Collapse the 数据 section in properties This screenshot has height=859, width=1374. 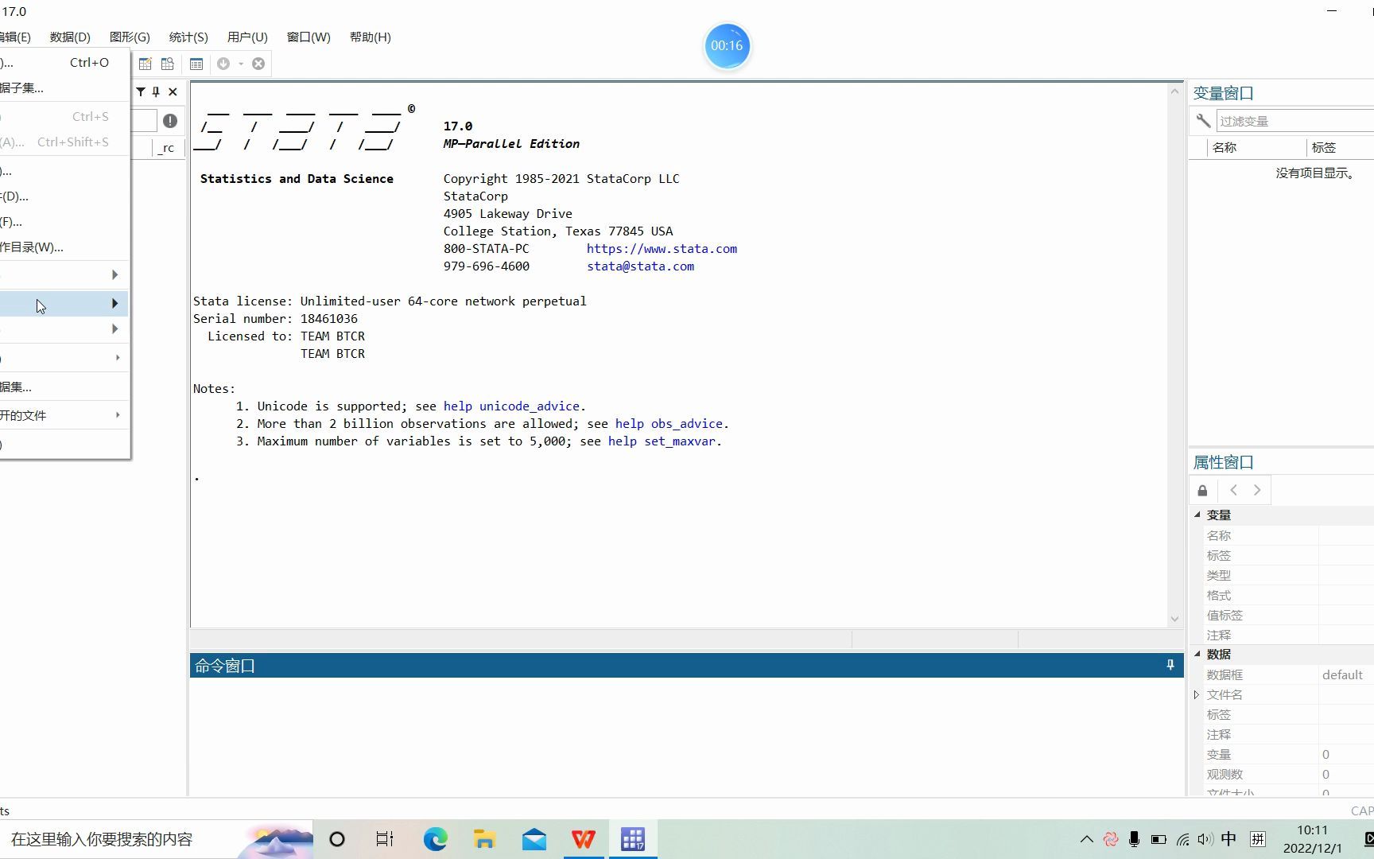coord(1197,654)
